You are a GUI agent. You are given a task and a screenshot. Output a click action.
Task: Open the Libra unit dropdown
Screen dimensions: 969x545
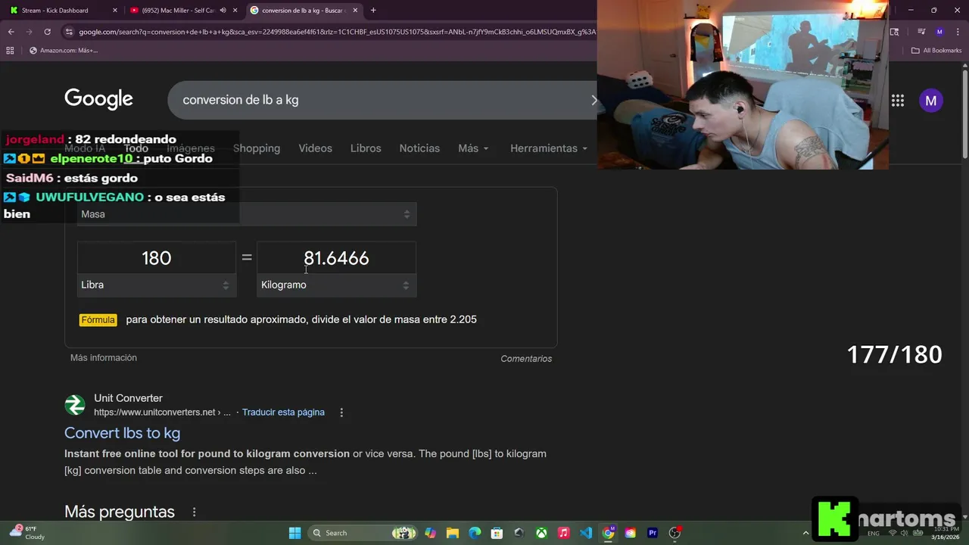point(157,285)
